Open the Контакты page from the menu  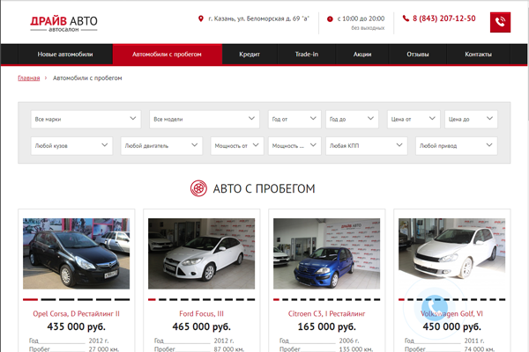pos(478,55)
